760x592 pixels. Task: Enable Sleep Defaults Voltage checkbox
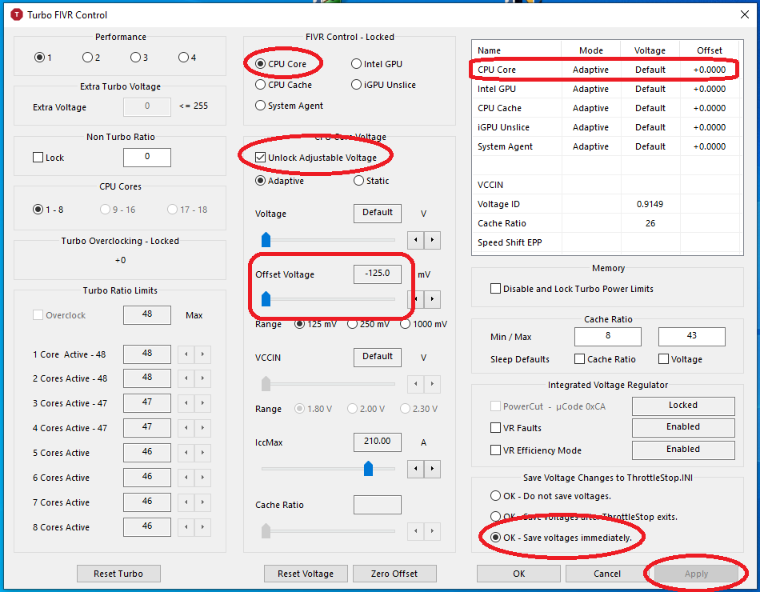point(663,358)
